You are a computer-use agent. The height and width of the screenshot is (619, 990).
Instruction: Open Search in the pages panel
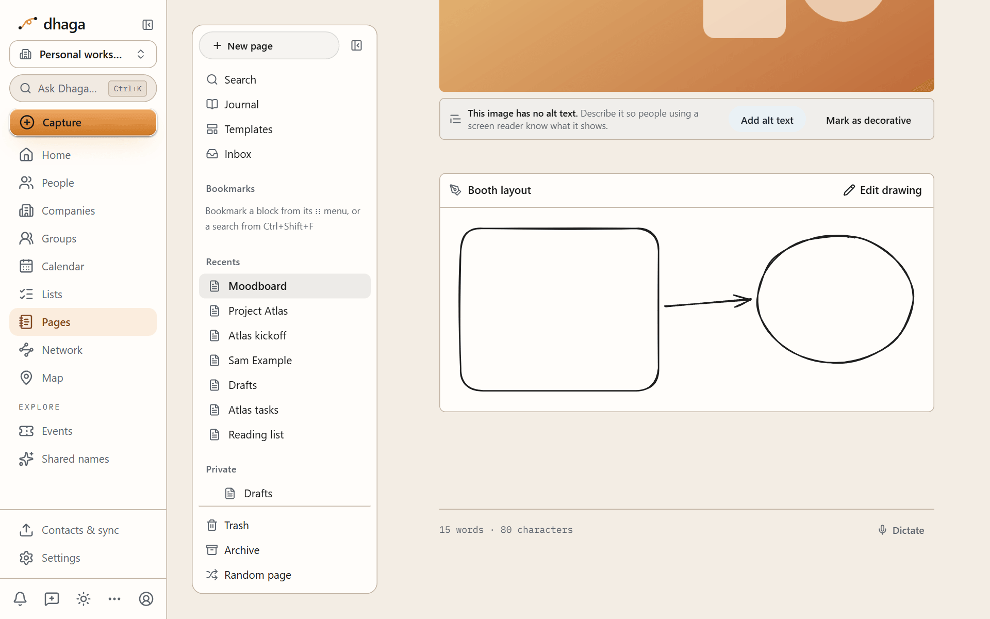pyautogui.click(x=285, y=79)
